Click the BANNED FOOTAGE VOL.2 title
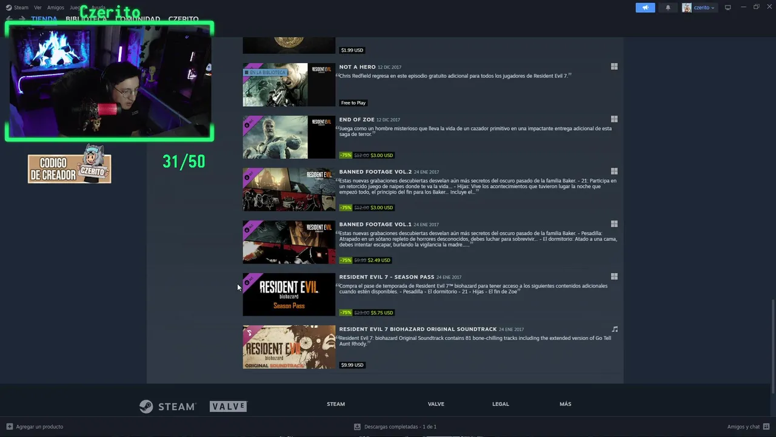The height and width of the screenshot is (437, 776). coord(375,172)
